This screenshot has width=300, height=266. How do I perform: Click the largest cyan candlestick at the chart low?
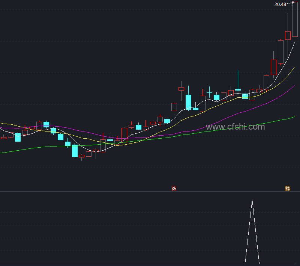tap(75, 151)
